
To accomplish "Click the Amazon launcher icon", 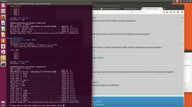I will pyautogui.click(x=3, y=47).
